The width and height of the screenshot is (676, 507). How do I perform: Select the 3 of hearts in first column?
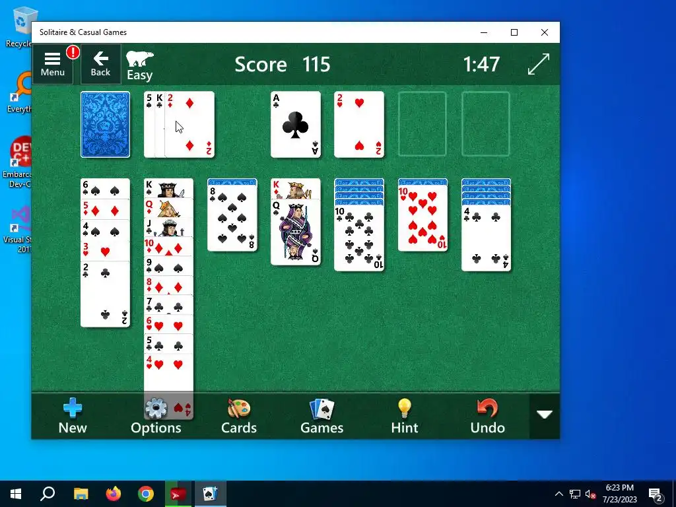tap(105, 251)
